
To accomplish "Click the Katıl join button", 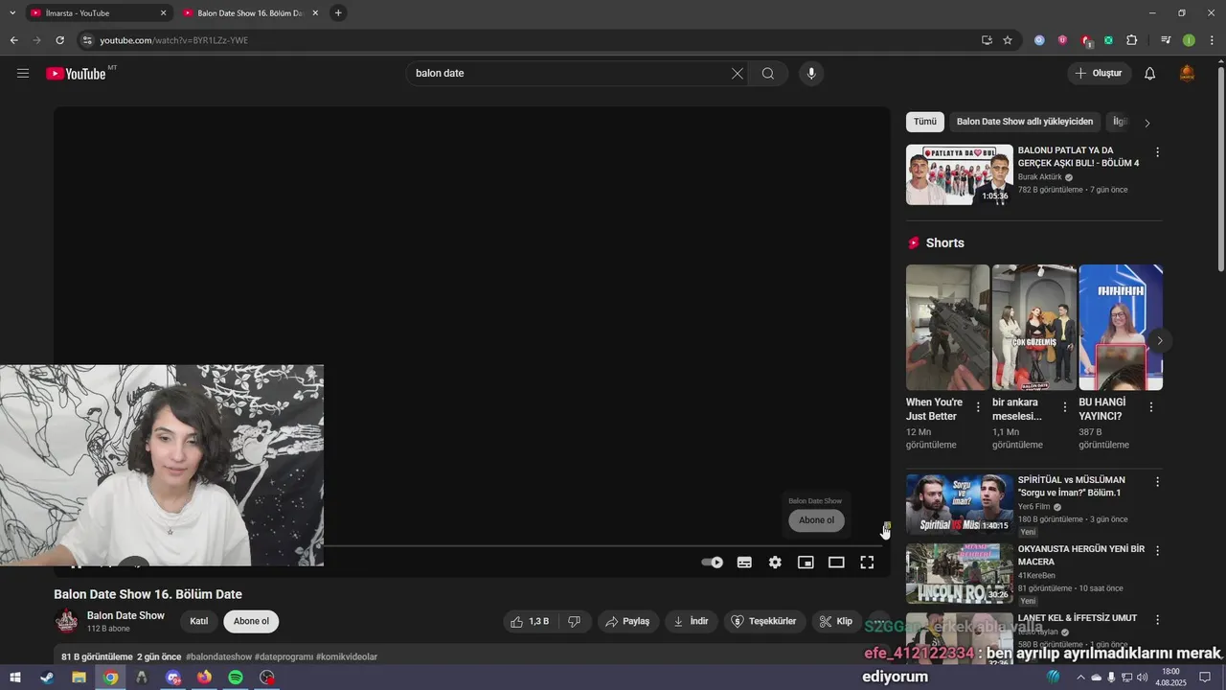I will (199, 621).
